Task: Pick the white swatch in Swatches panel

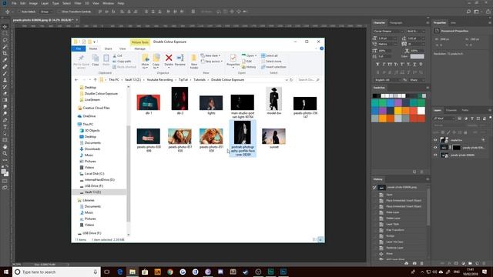Action: point(421,111)
